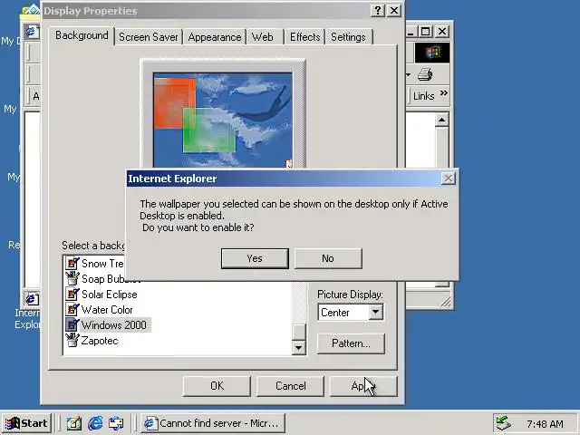Minimize the Internet Explorer window behind
580x435 pixels.
tap(411, 32)
